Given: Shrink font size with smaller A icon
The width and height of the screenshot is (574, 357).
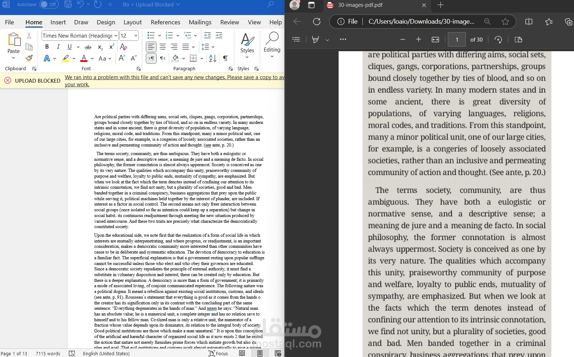Looking at the screenshot, I should pyautogui.click(x=134, y=58).
